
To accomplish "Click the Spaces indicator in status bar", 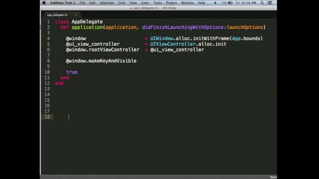I will [x=273, y=177].
